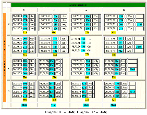Click the "808" sum below the Ala block
Screen dimensions: 147x115
point(54,100)
